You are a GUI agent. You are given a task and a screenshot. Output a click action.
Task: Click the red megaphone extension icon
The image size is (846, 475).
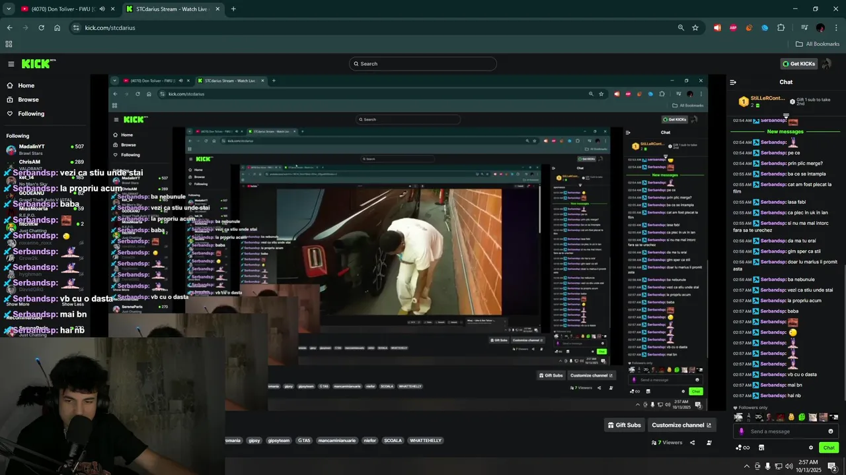tap(717, 28)
